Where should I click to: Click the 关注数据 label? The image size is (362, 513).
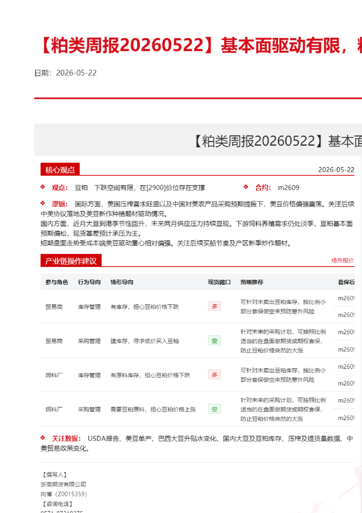coord(66,438)
